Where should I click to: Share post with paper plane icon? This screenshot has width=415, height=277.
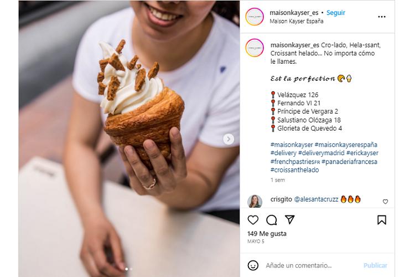[x=290, y=220]
